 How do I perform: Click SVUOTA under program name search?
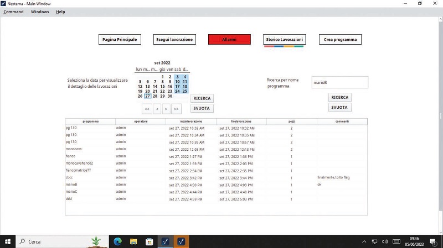pos(339,107)
